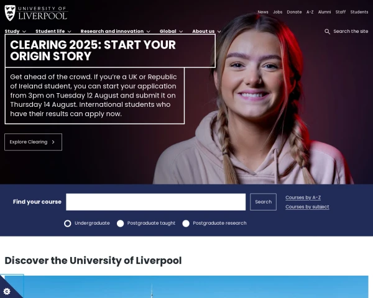Select the Postgraduate taught radio button
The height and width of the screenshot is (298, 373).
pyautogui.click(x=121, y=223)
